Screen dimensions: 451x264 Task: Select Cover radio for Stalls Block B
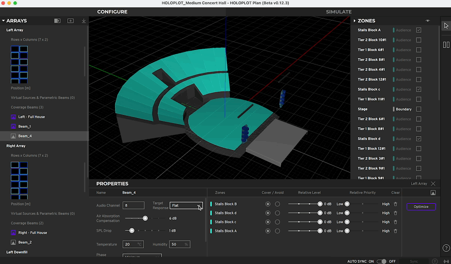click(268, 204)
